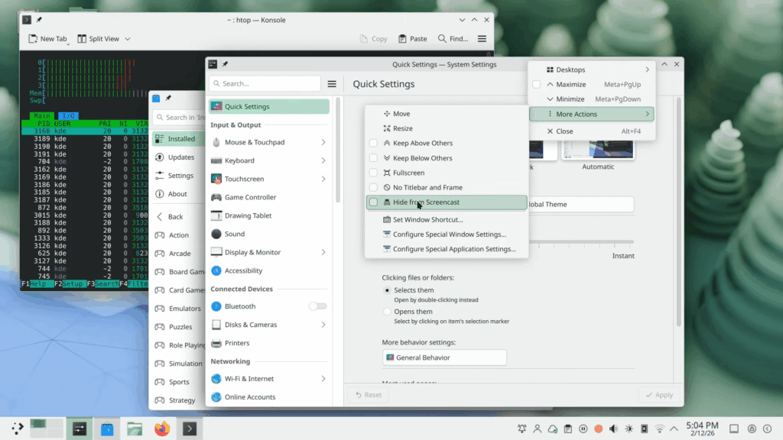The image size is (783, 440).
Task: Open volume control in system tray
Action: coord(614,429)
